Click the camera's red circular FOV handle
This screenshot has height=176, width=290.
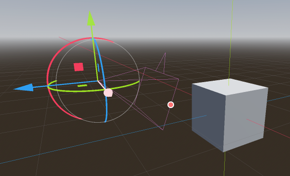171,105
